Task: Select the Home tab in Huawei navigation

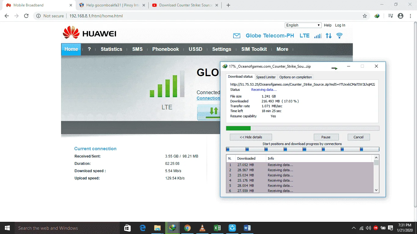Action: coord(71,49)
